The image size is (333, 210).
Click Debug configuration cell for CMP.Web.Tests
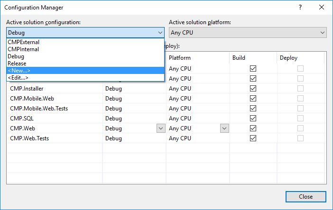tap(134, 138)
